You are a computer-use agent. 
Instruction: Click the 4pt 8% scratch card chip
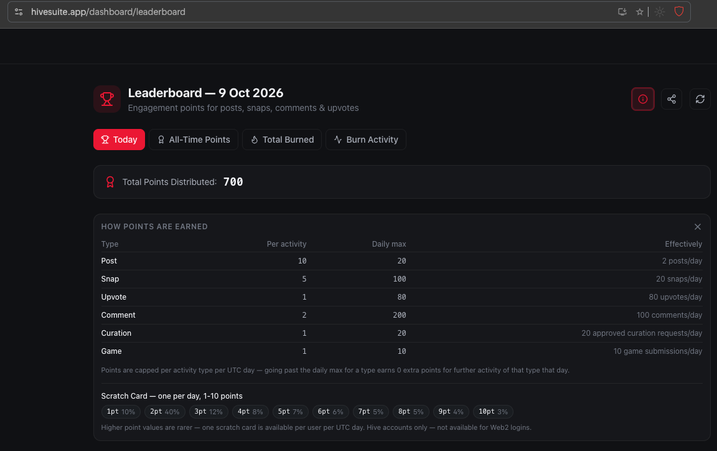[x=250, y=412]
